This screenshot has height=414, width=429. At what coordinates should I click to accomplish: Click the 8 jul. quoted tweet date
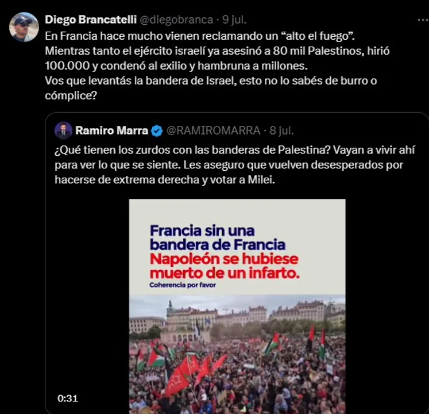281,131
